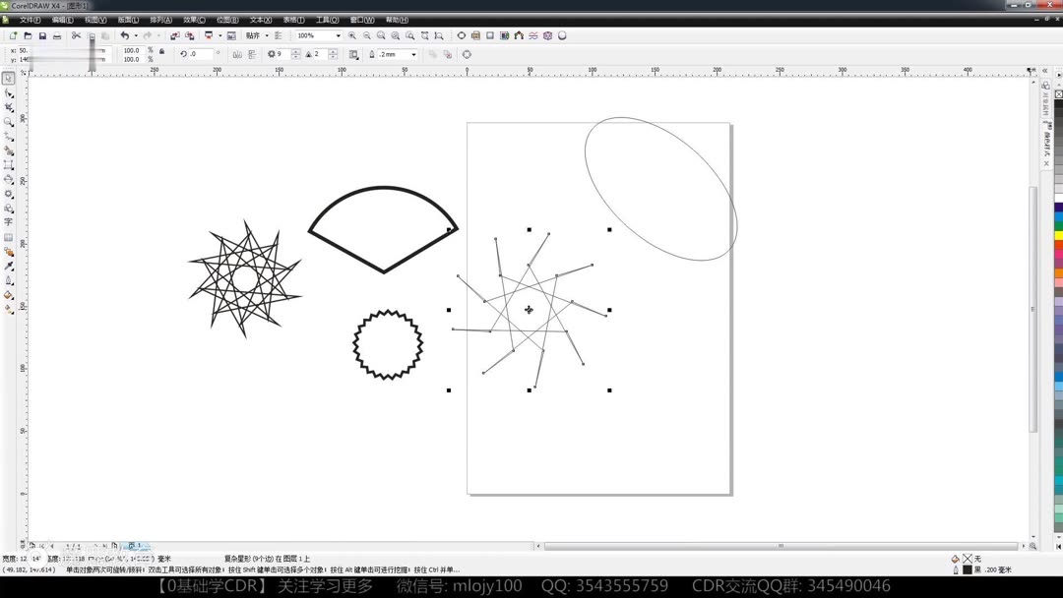Click the Undo icon

[126, 35]
